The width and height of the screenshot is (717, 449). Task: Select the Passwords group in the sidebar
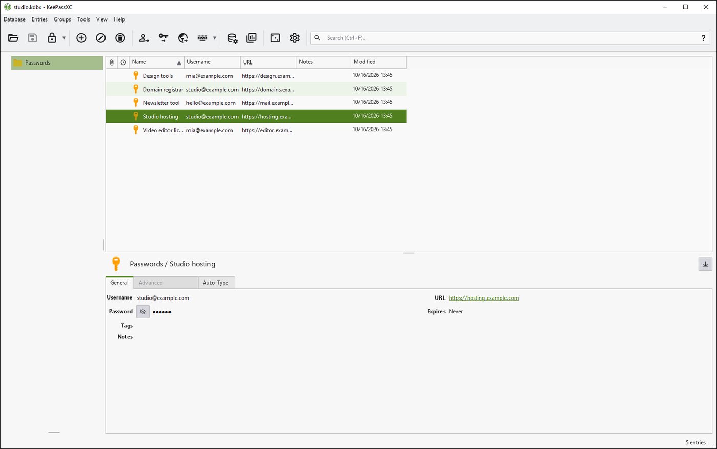tap(57, 63)
